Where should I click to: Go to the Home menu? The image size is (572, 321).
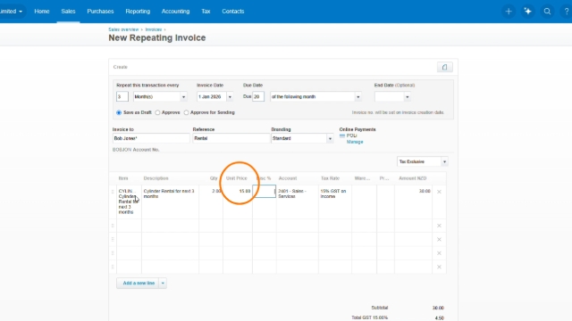42,12
